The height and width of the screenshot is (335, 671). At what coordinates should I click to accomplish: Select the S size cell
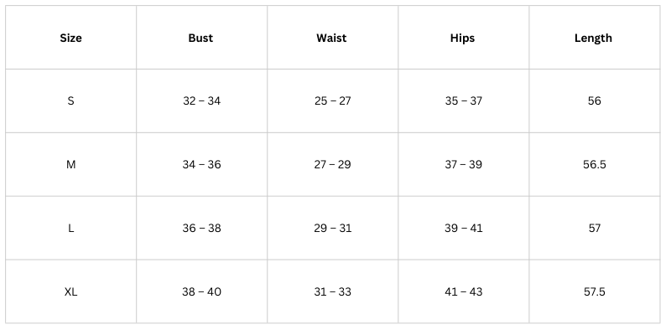click(71, 100)
